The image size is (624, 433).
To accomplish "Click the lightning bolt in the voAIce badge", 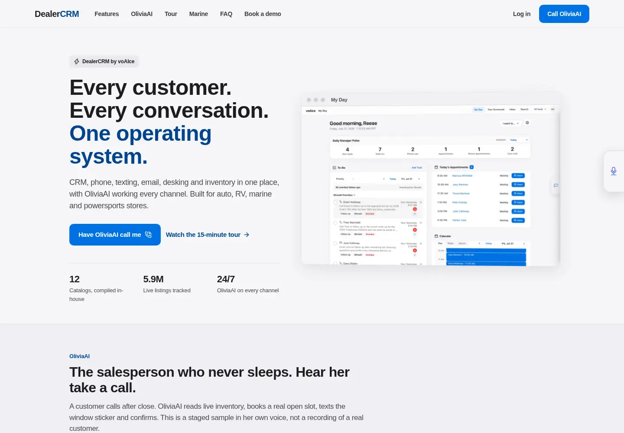I will pyautogui.click(x=77, y=61).
